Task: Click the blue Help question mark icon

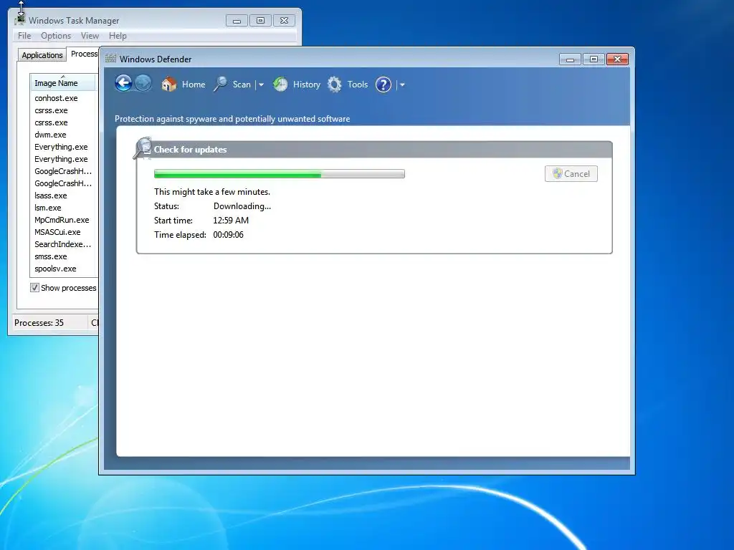Action: click(x=383, y=85)
